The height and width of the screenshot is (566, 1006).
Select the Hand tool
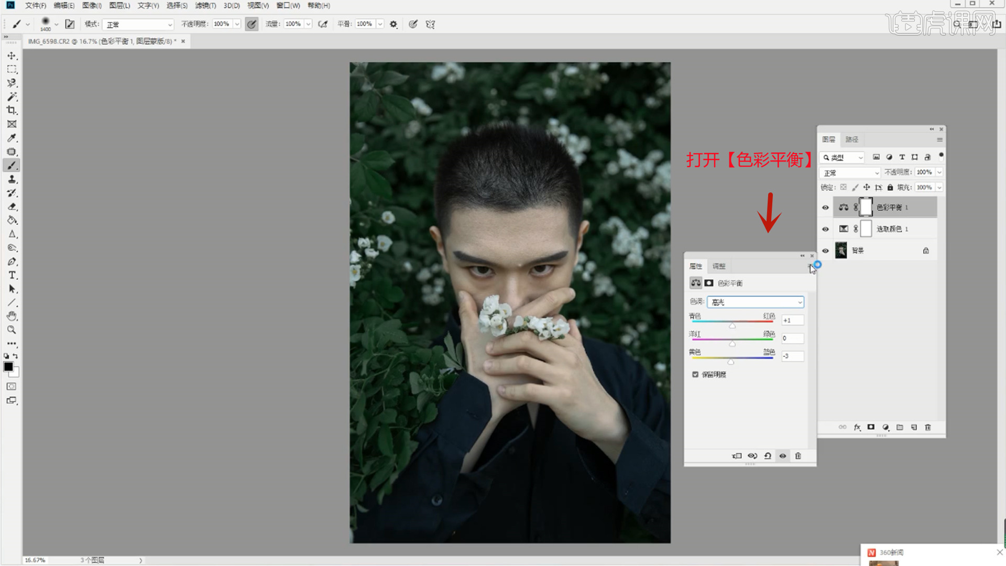tap(12, 316)
